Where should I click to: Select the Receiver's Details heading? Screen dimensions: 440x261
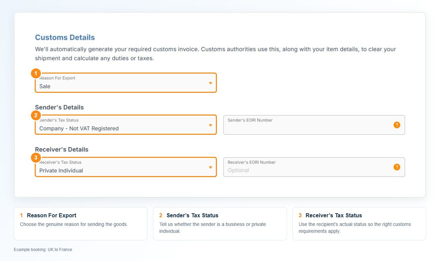[x=62, y=150]
